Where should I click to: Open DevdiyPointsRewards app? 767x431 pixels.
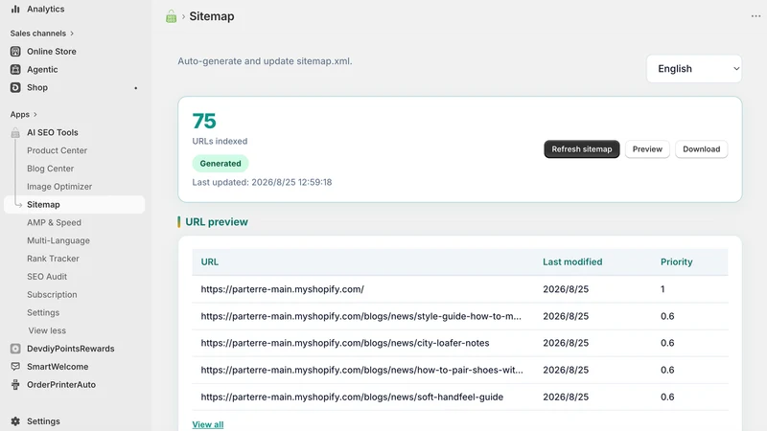(x=70, y=349)
